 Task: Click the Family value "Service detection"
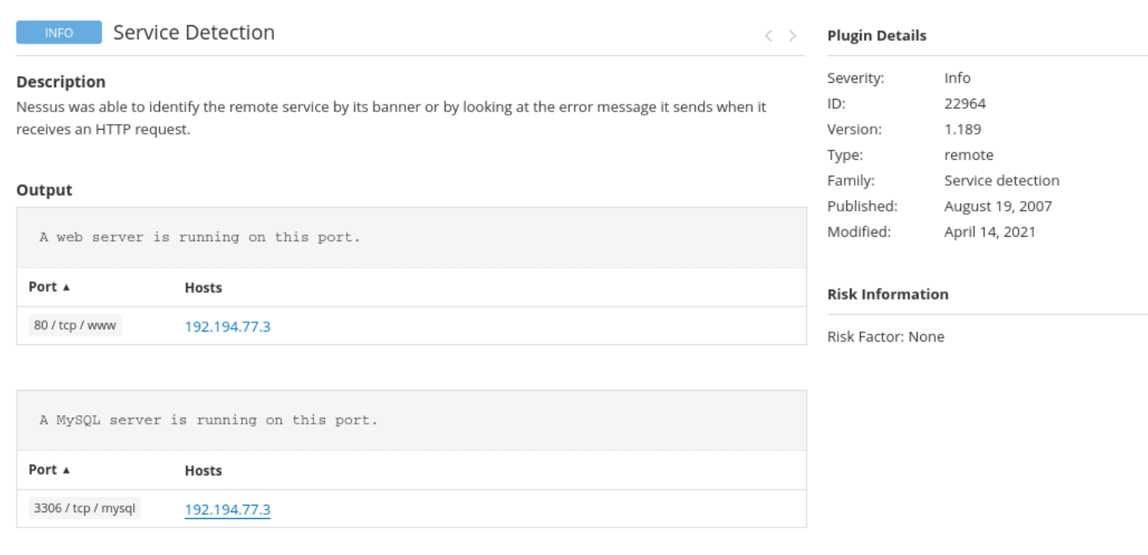click(x=1001, y=181)
